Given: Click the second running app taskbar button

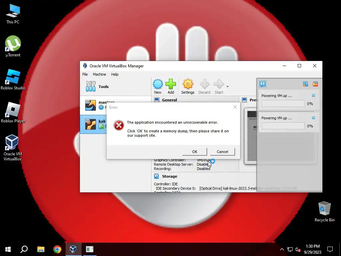Looking at the screenshot, I should pyautogui.click(x=89, y=249).
